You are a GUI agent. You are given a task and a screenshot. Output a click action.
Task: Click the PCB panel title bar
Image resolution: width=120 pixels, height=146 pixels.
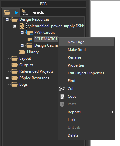pyautogui.click(x=43, y=4)
